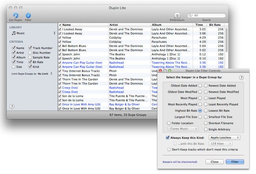Open the iTunes Music folder dropdown

[183, 129]
